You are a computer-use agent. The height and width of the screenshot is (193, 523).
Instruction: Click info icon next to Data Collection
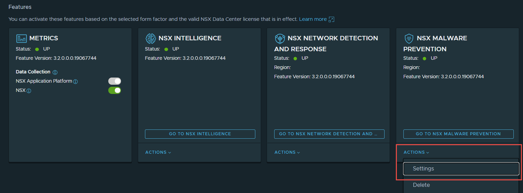pos(55,72)
